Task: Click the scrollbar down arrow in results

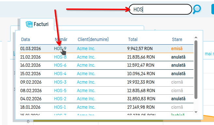Action: coord(196,112)
